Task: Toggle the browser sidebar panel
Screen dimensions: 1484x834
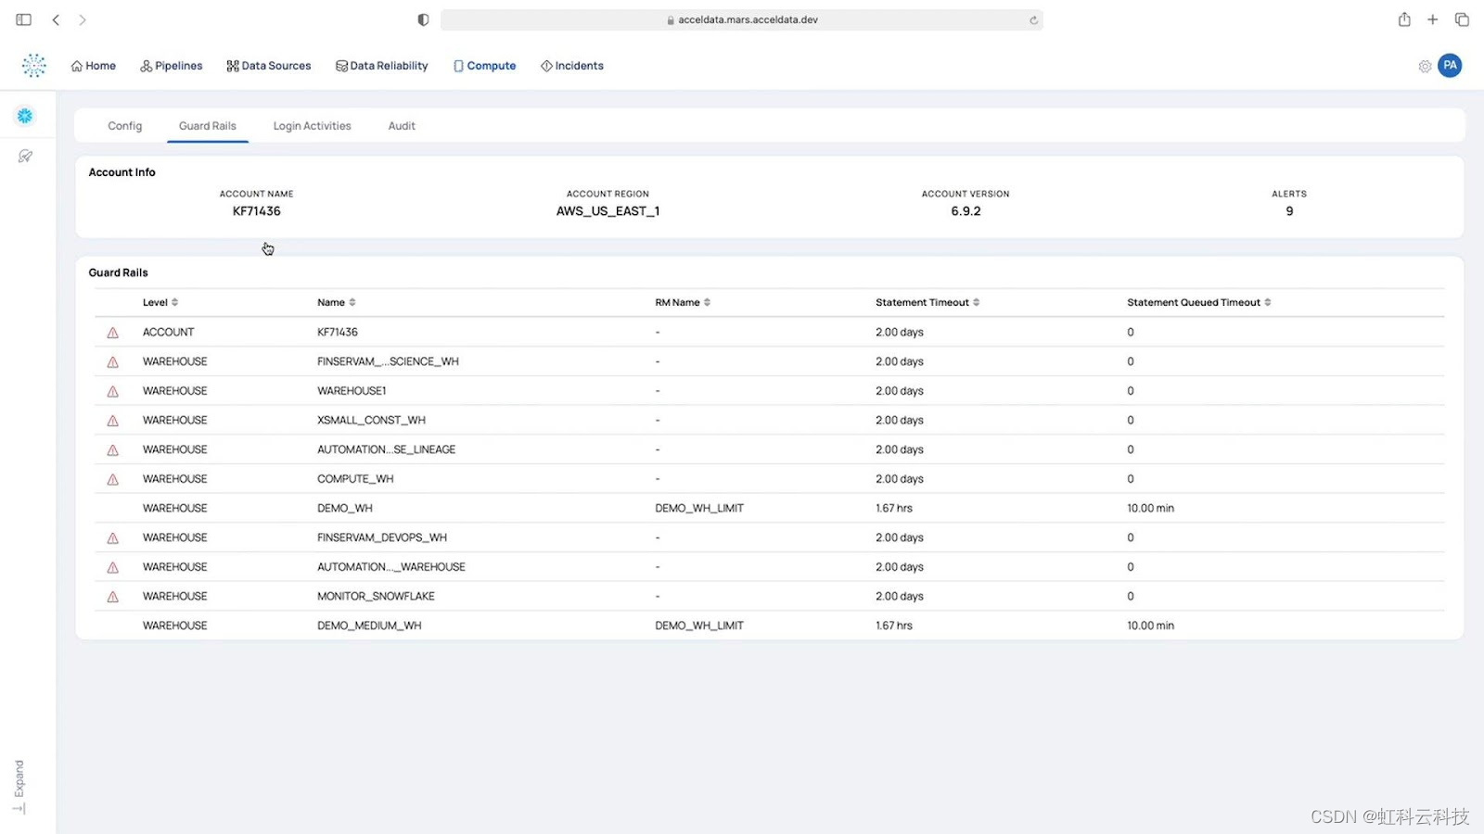Action: [x=24, y=19]
